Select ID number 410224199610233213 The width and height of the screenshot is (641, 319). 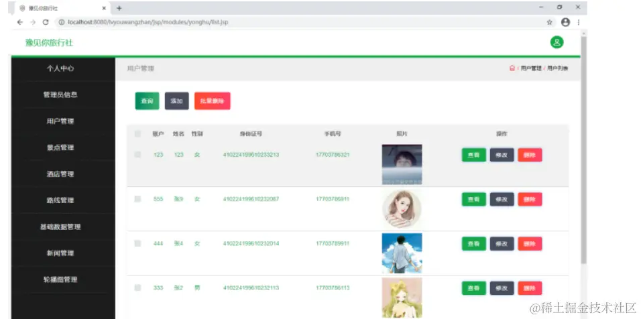pyautogui.click(x=251, y=155)
